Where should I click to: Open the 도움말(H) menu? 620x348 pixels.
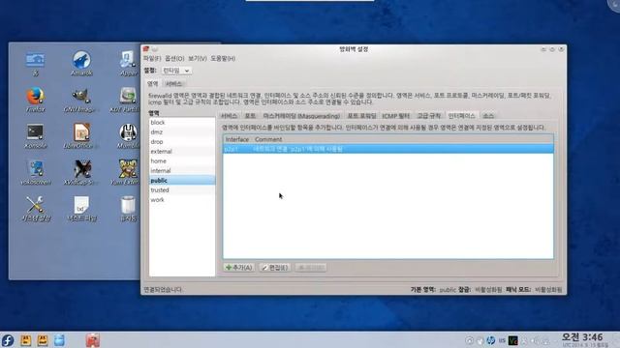click(x=223, y=58)
